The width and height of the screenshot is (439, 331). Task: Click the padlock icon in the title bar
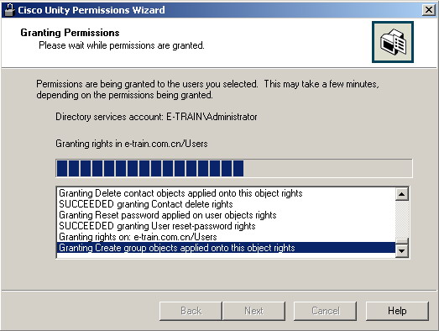click(x=9, y=10)
